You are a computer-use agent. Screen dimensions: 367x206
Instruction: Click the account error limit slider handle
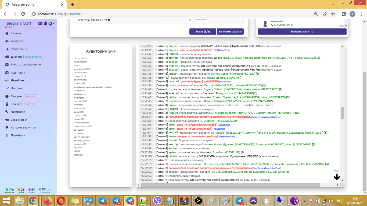tap(190, 20)
